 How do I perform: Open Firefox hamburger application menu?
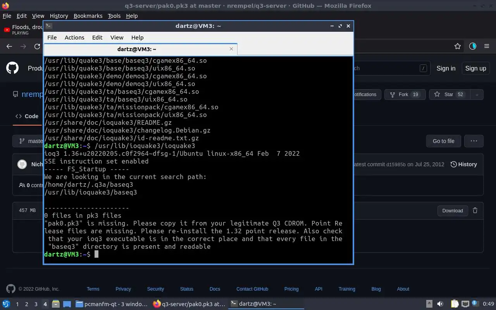487,46
